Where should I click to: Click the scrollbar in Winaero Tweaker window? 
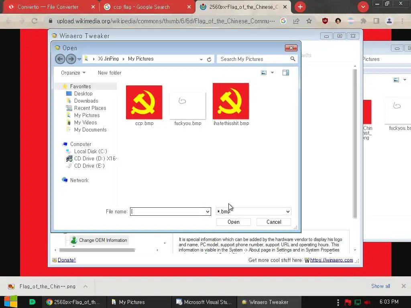click(x=355, y=144)
